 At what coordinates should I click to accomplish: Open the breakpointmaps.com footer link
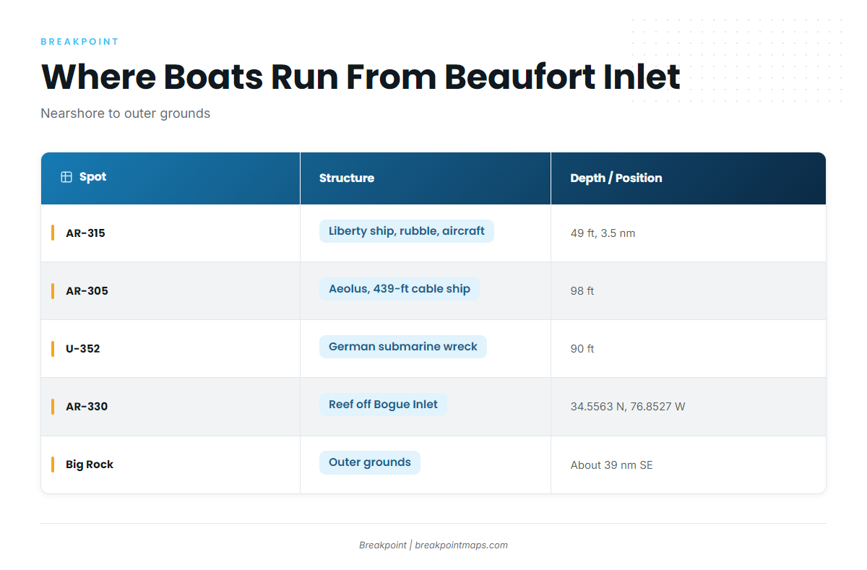[x=462, y=545]
